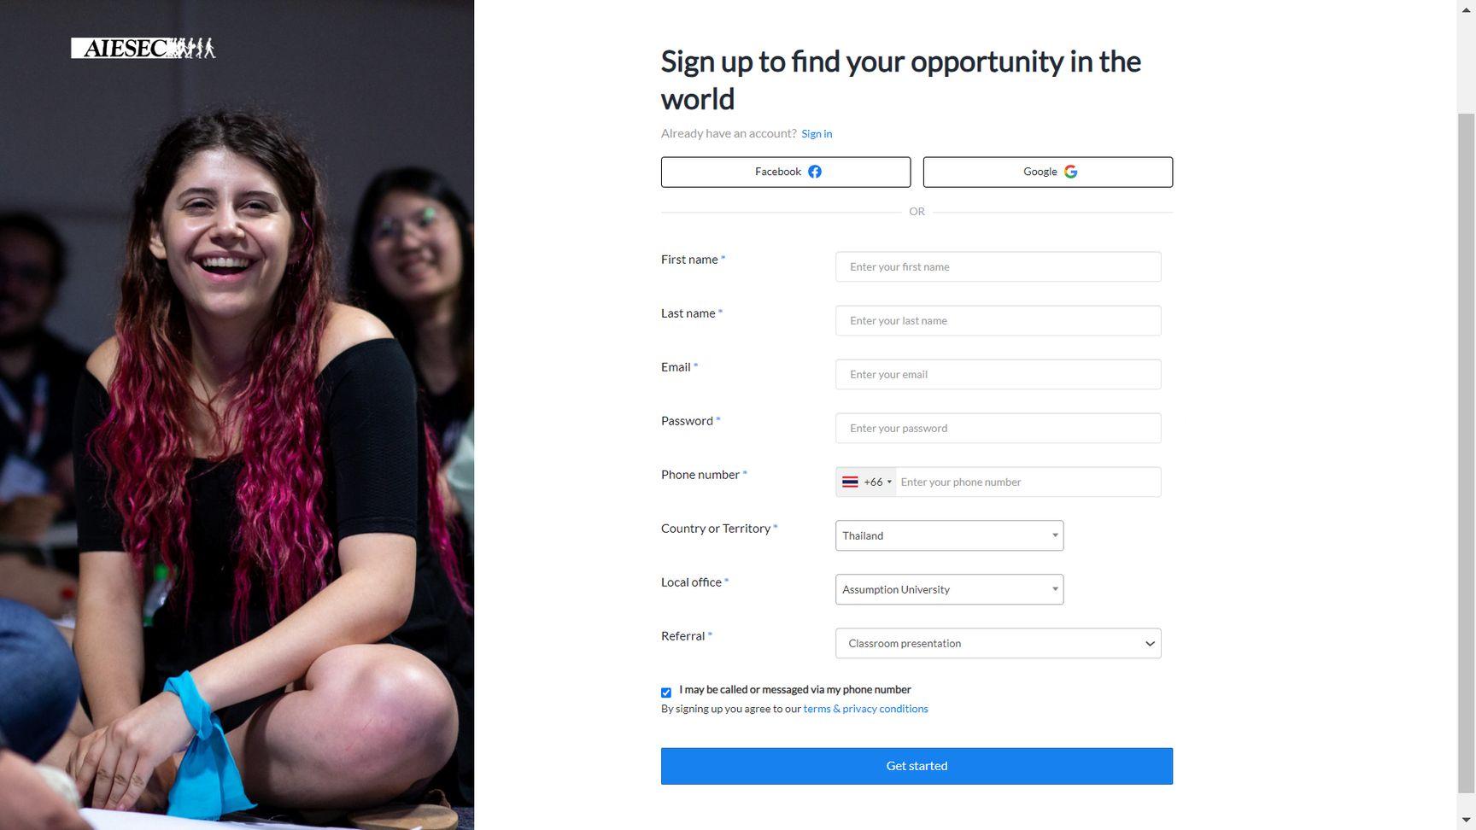Focus the last name input field
Viewport: 1476px width, 830px height.
pyautogui.click(x=998, y=320)
